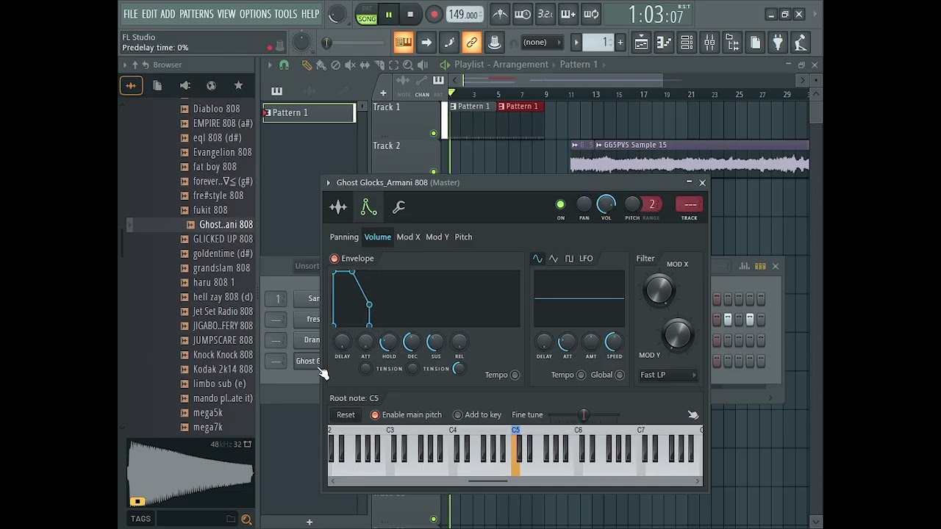The image size is (941, 529).
Task: Open the Unsorted channel filter dropdown
Action: click(307, 266)
